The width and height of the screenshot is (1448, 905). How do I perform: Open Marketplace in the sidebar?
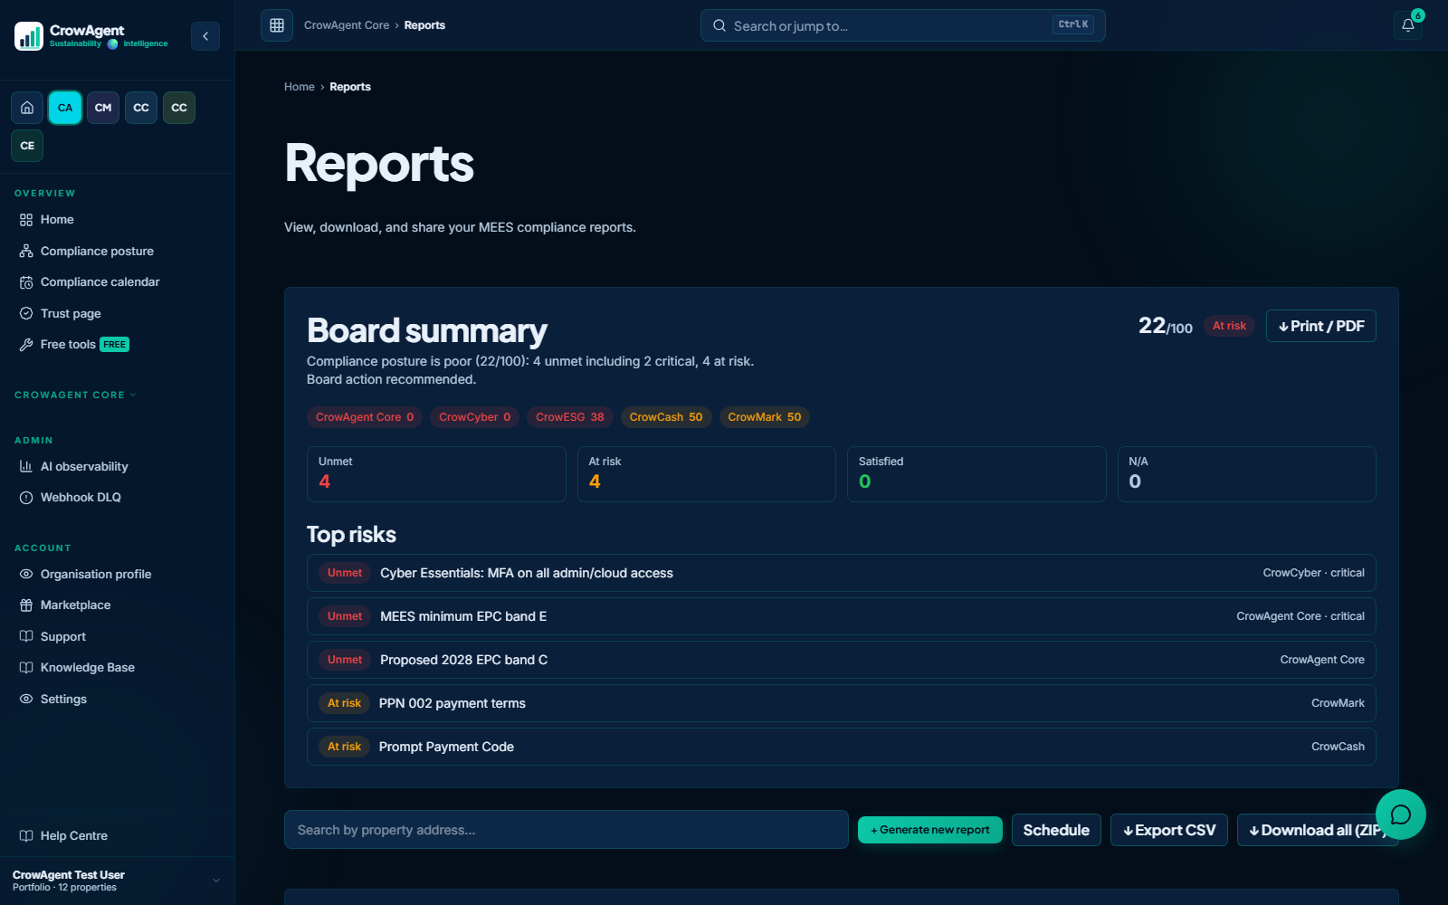(x=117, y=605)
